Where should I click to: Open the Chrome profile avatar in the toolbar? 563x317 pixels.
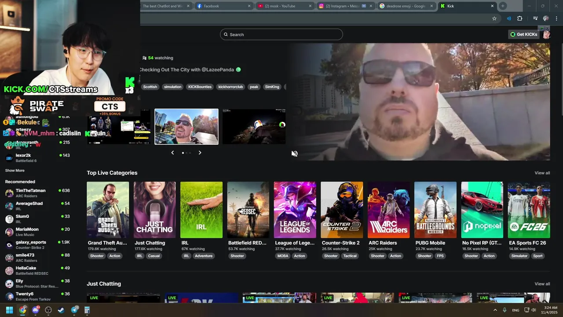(x=546, y=18)
